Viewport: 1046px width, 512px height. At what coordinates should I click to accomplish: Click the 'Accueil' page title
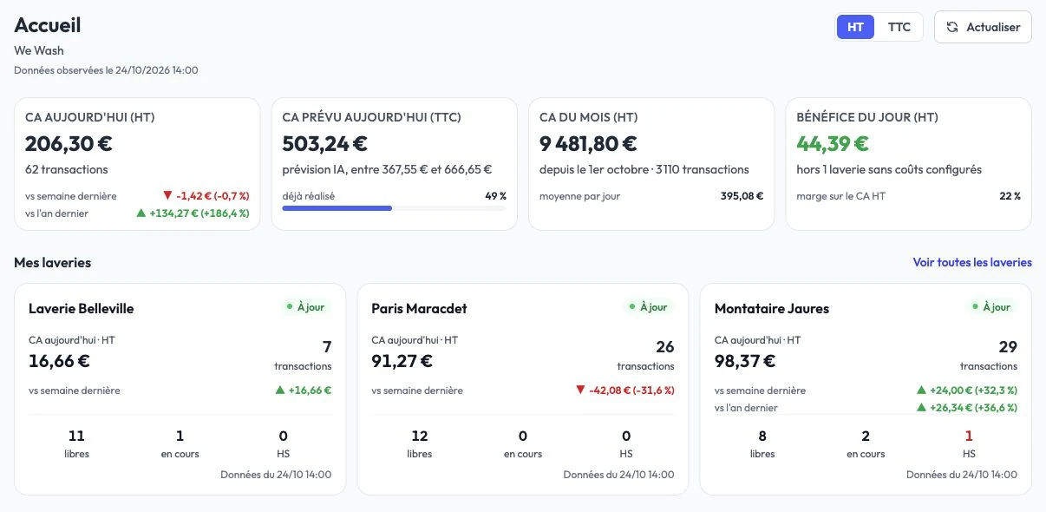tap(48, 25)
